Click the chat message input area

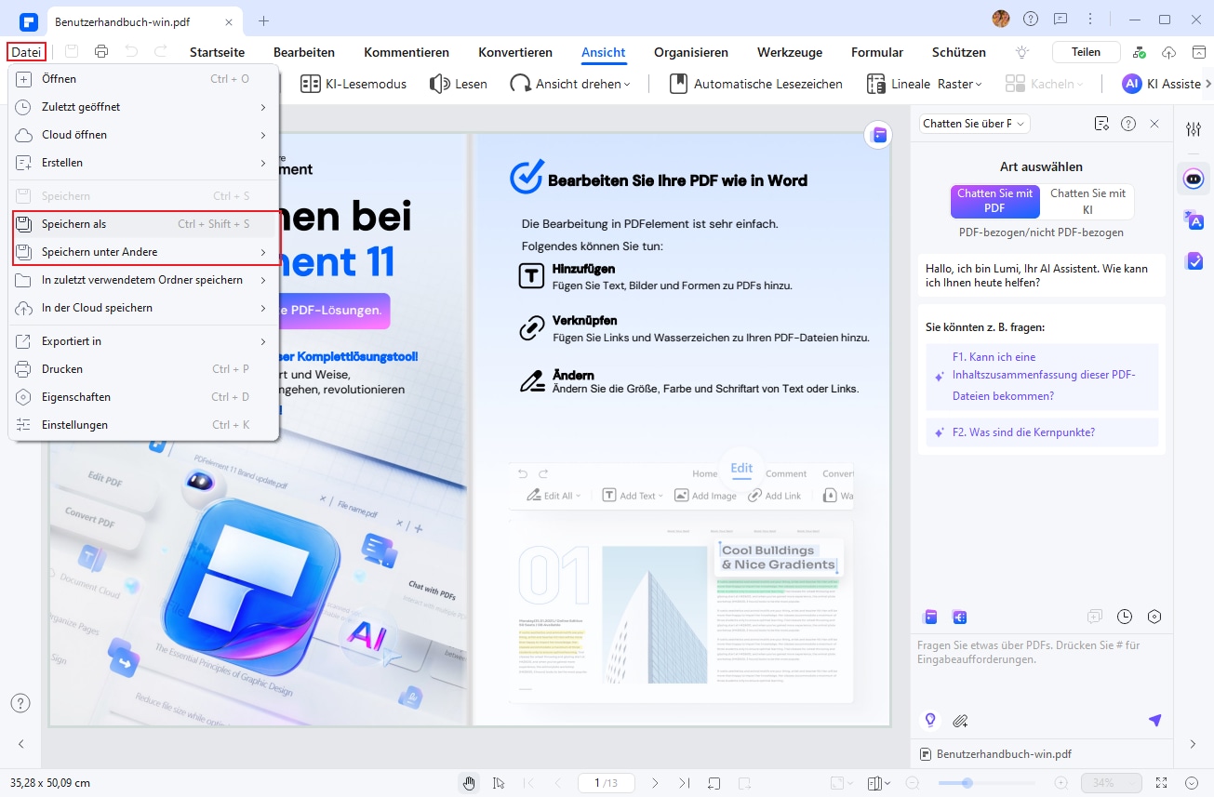coord(1041,668)
